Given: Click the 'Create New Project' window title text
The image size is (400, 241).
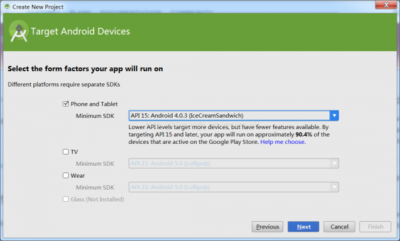Looking at the screenshot, I should [x=38, y=7].
